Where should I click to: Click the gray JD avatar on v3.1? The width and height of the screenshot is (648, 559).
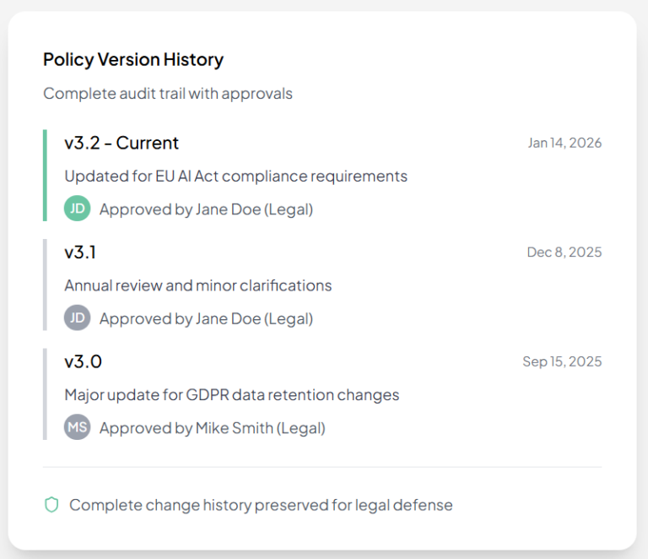(77, 318)
